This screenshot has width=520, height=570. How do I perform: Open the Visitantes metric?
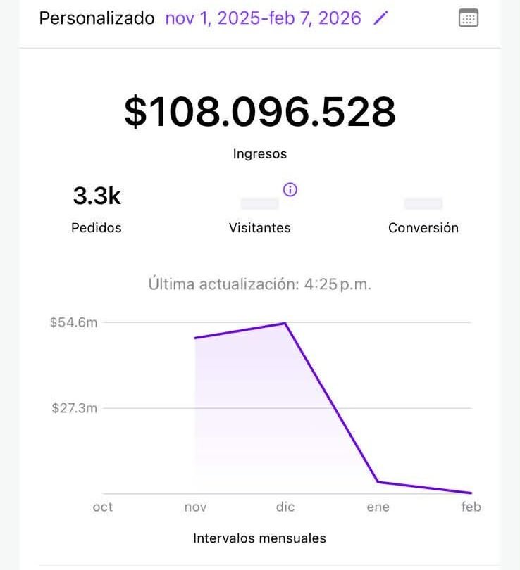(x=260, y=227)
